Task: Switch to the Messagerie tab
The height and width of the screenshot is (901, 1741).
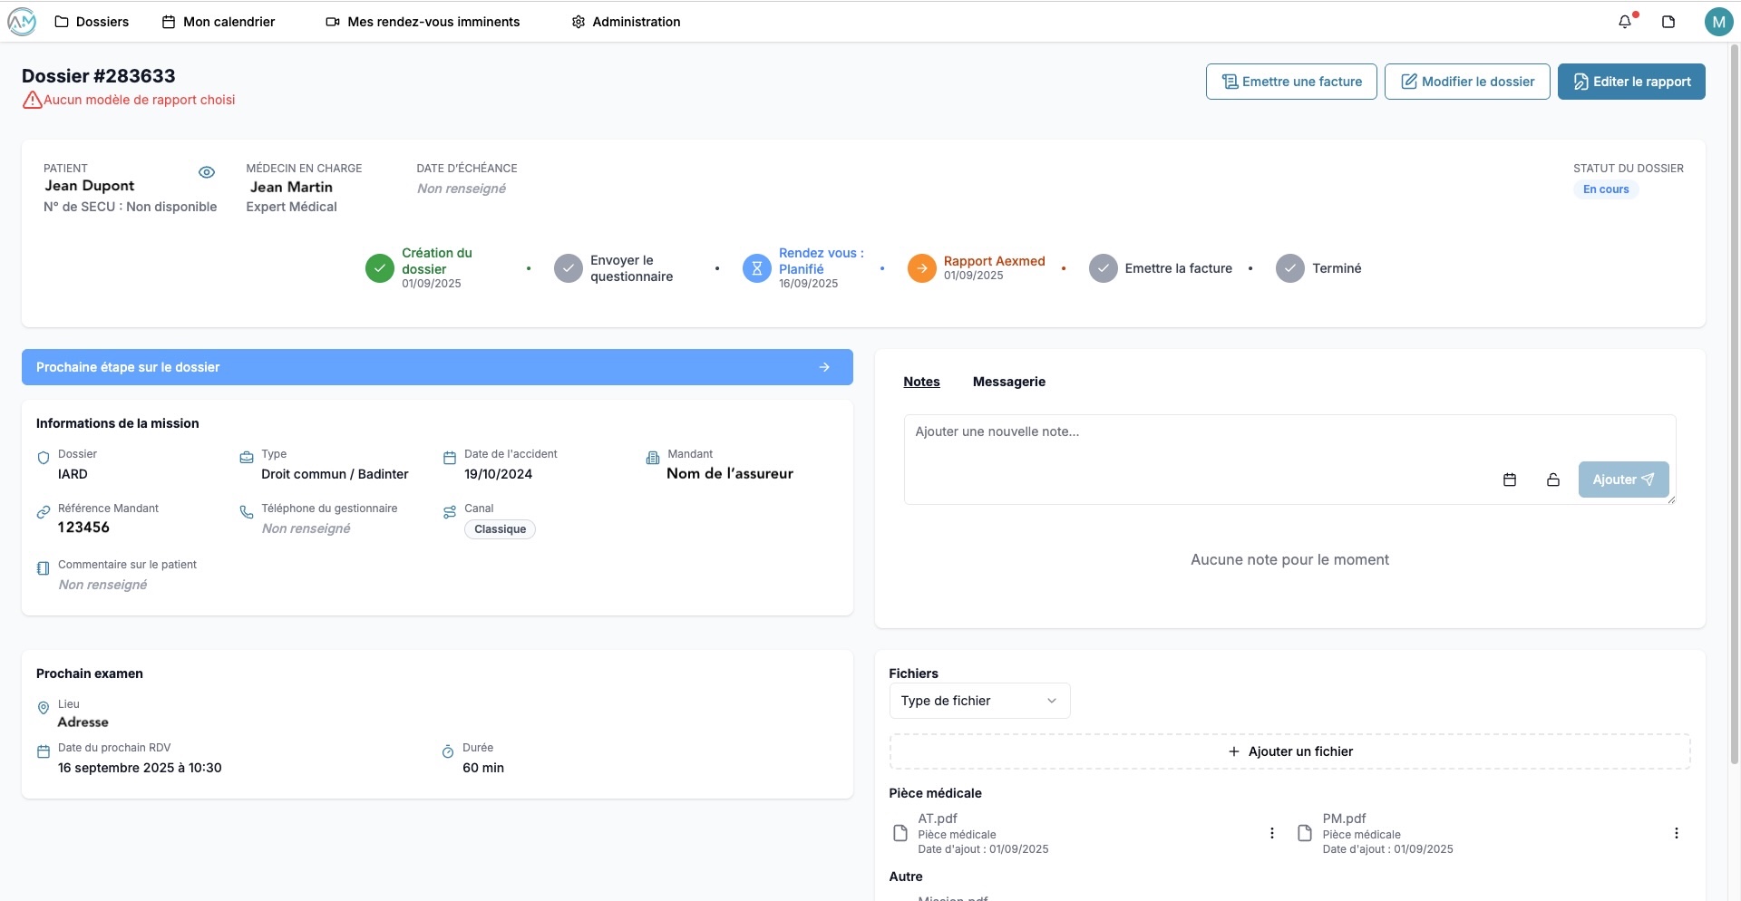Action: [x=1008, y=382]
